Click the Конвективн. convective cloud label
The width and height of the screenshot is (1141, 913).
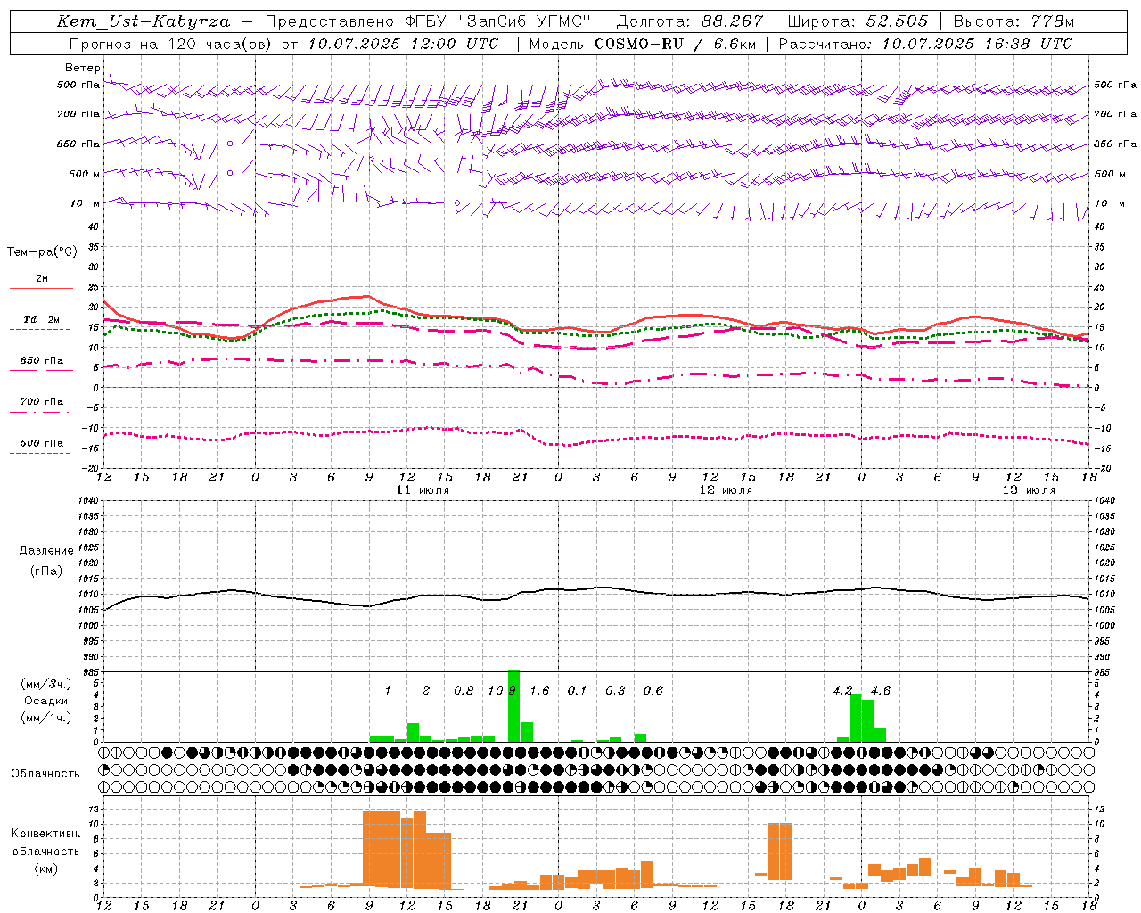tap(46, 834)
